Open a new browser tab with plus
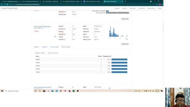Image resolution: width=190 pixels, height=107 pixels. point(125,1)
